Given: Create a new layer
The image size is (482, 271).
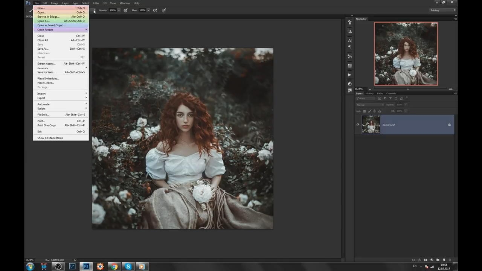Looking at the screenshot, I should (444, 260).
